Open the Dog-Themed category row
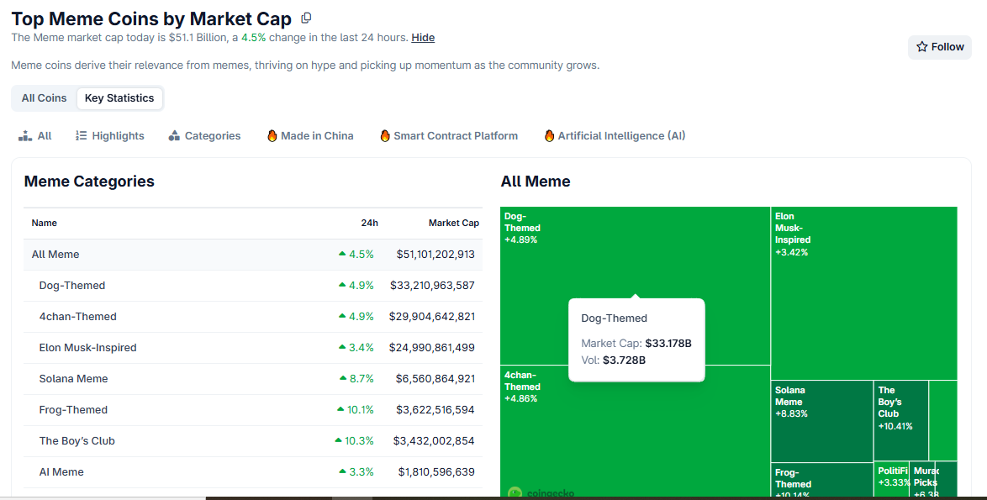This screenshot has height=500, width=987. pos(72,285)
